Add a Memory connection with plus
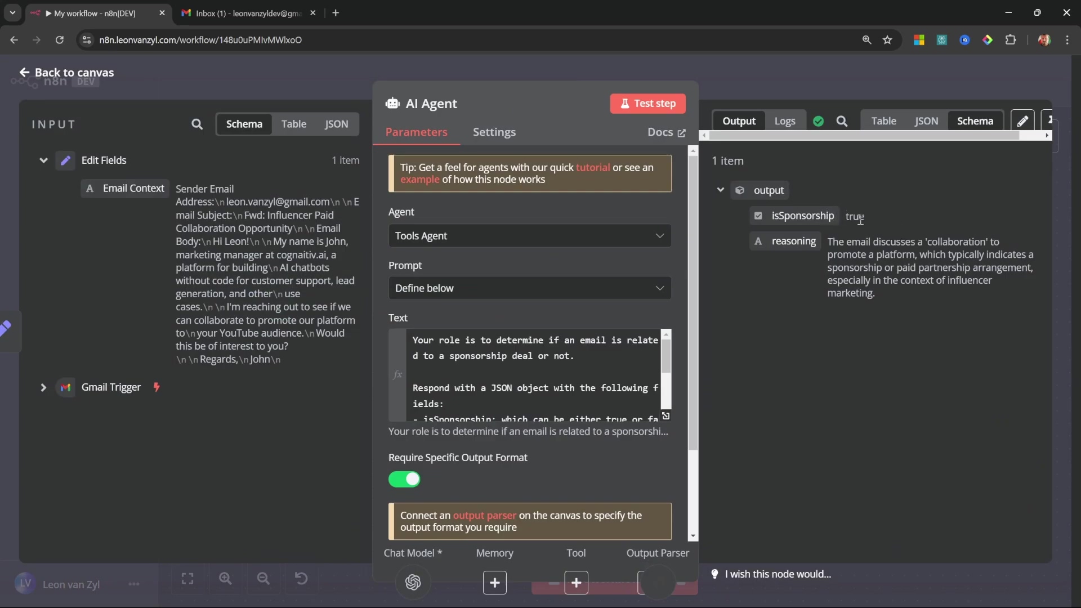1081x608 pixels. [x=494, y=583]
